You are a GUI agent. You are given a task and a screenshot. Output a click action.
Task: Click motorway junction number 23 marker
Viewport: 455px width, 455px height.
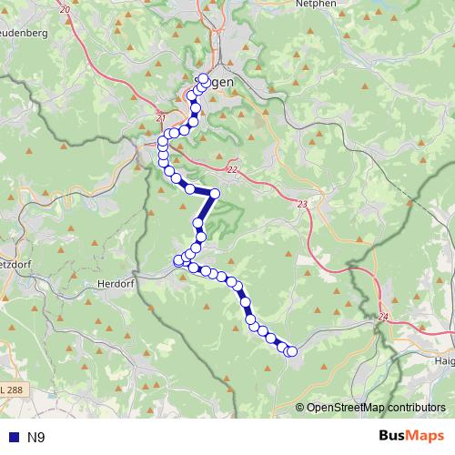(x=302, y=204)
